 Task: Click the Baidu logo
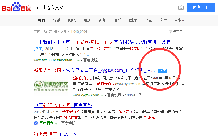[16, 6]
